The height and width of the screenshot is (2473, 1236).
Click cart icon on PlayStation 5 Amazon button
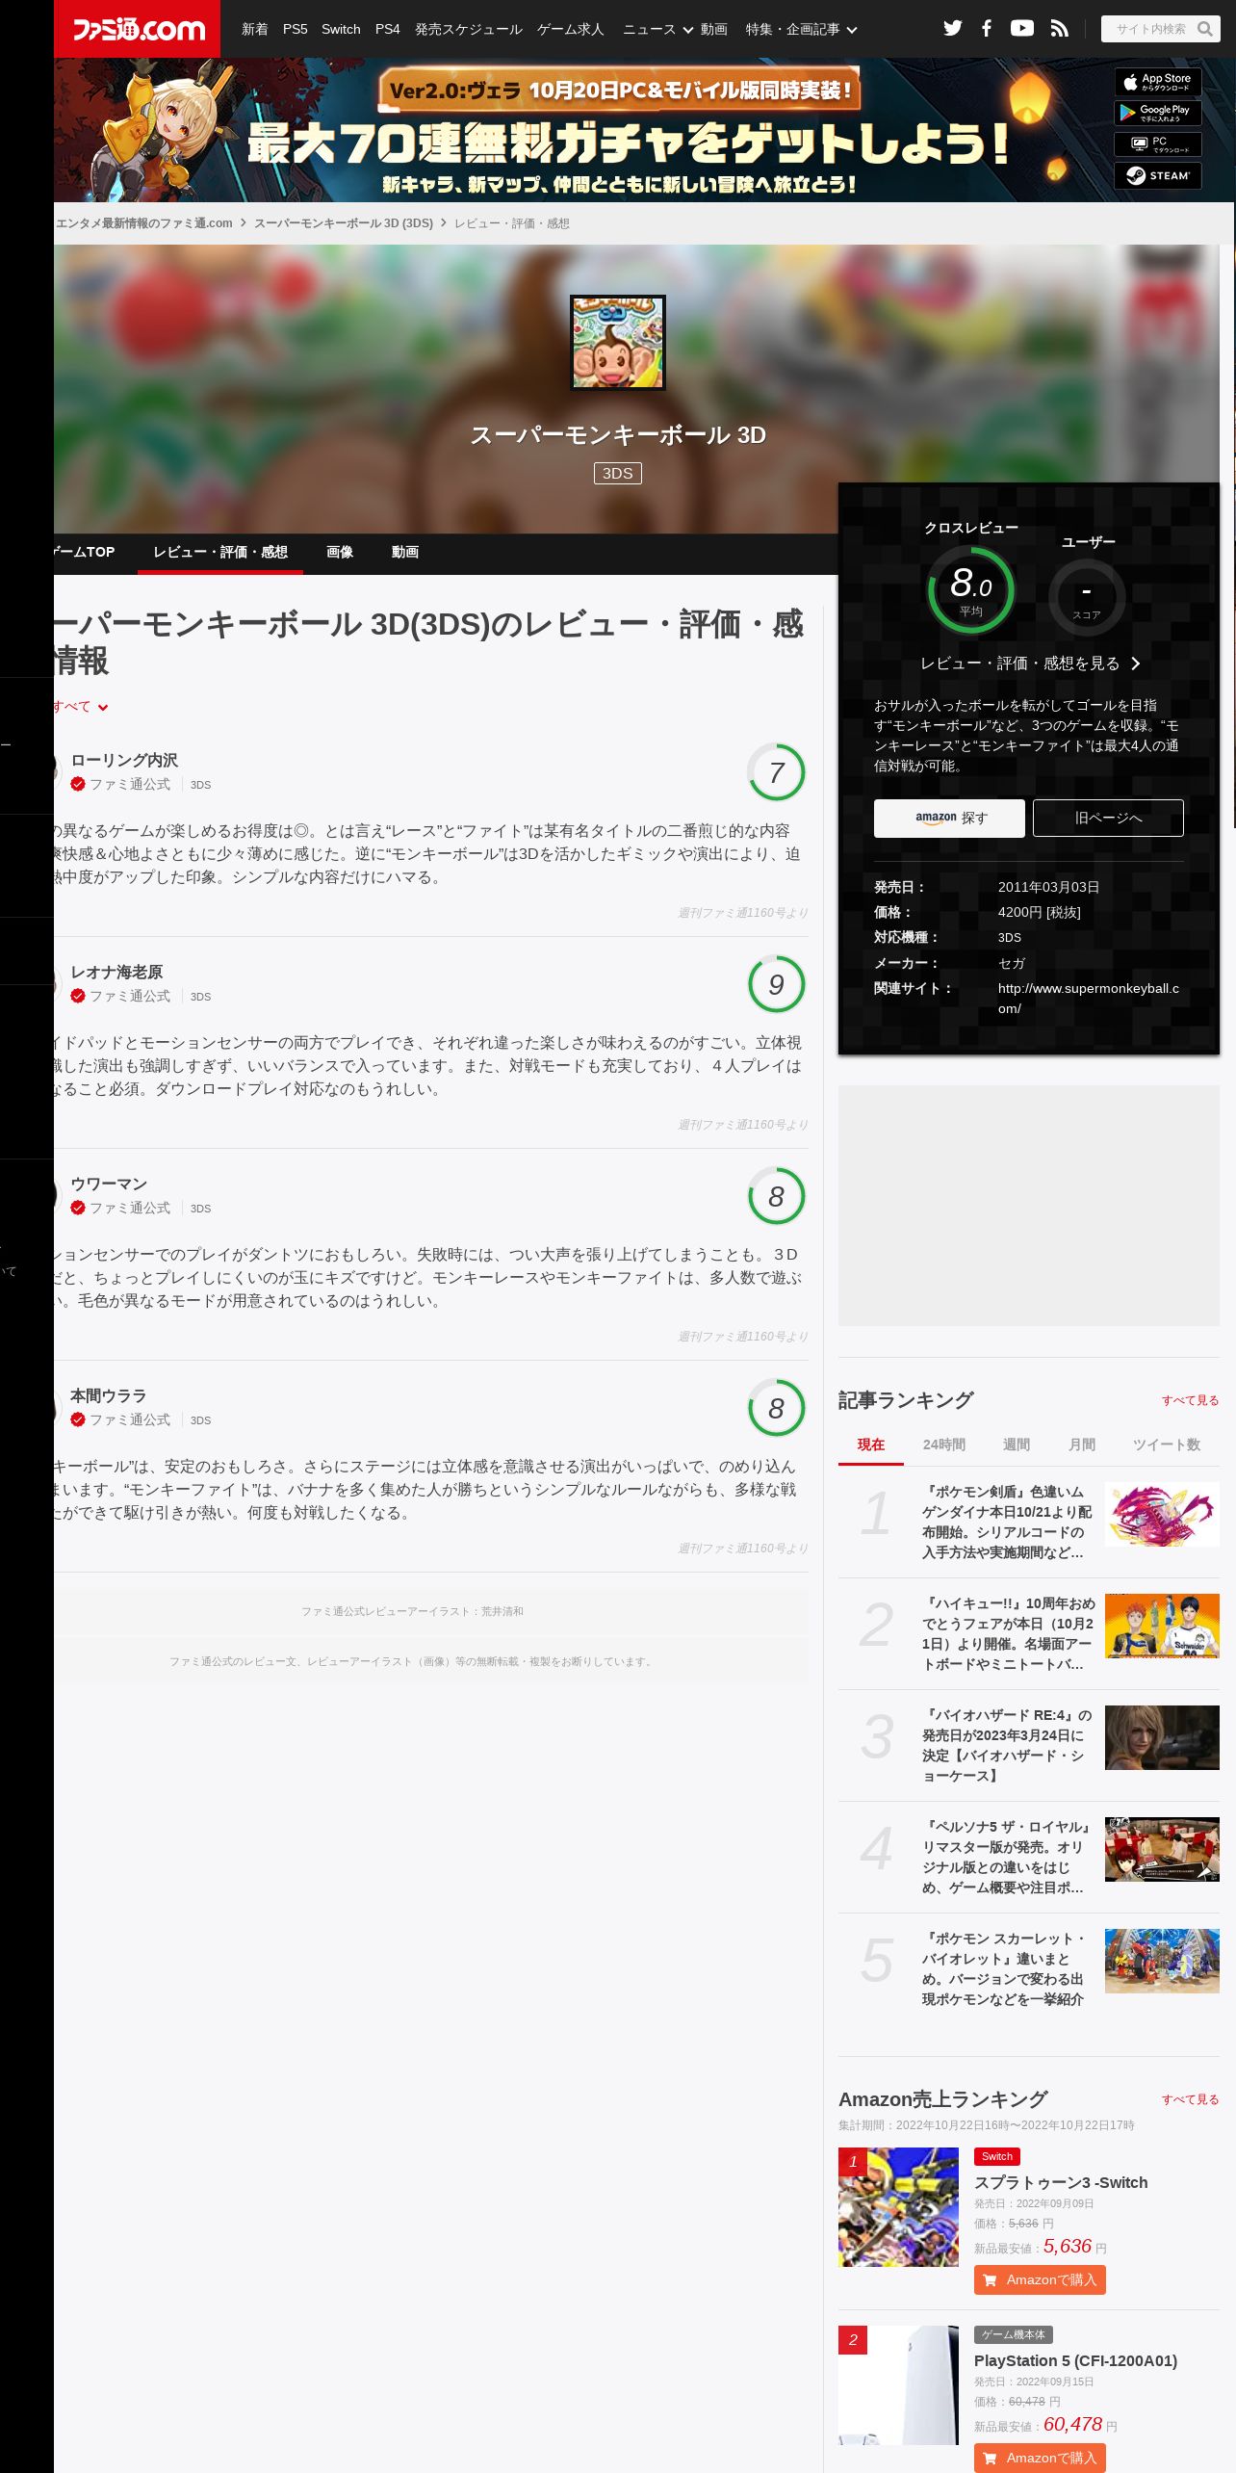coord(990,2458)
